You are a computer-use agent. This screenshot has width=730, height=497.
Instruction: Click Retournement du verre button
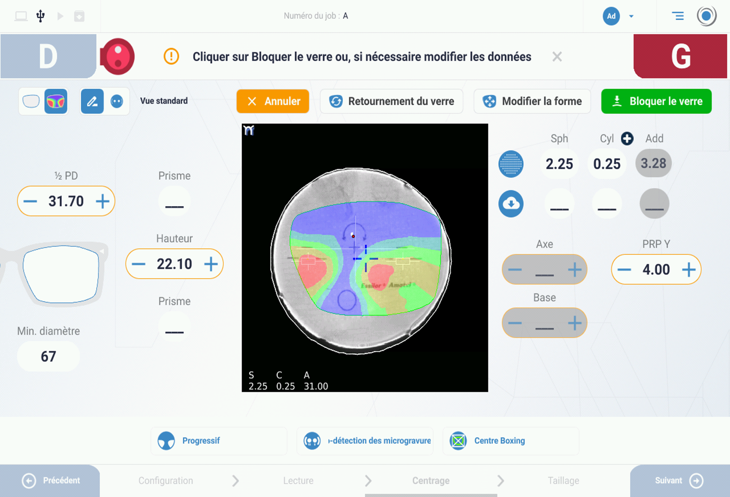(391, 101)
